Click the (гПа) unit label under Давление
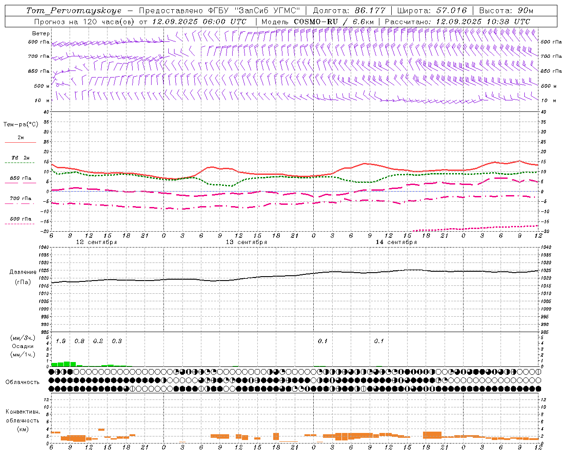The width and height of the screenshot is (564, 451). tap(23, 282)
